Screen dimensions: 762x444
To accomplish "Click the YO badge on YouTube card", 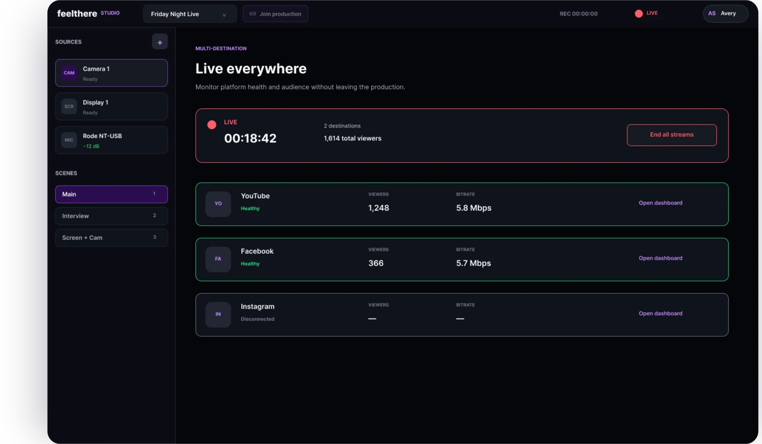I will (218, 204).
